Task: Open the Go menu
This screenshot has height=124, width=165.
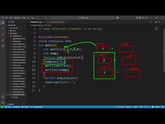Action: pos(29,18)
